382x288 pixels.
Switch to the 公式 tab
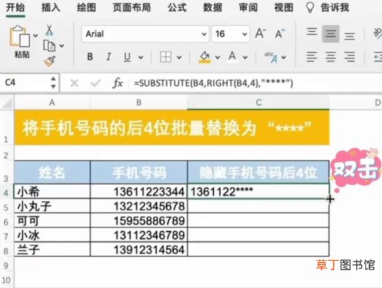(177, 8)
